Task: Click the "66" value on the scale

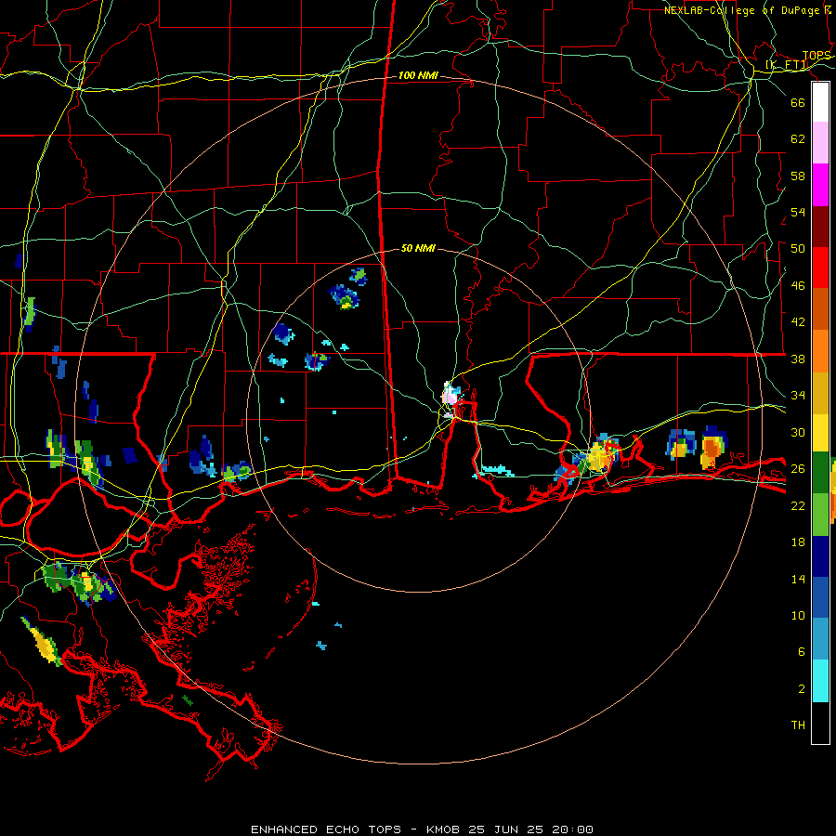Action: (798, 102)
